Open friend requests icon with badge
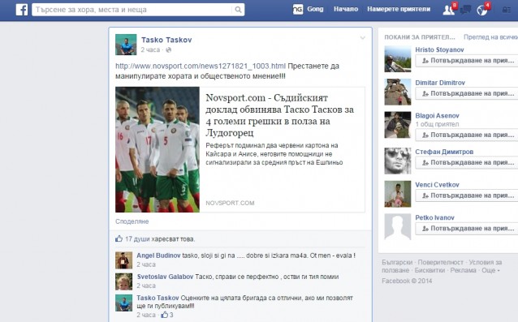Screen dimensions: 518x322 [x=449, y=10]
